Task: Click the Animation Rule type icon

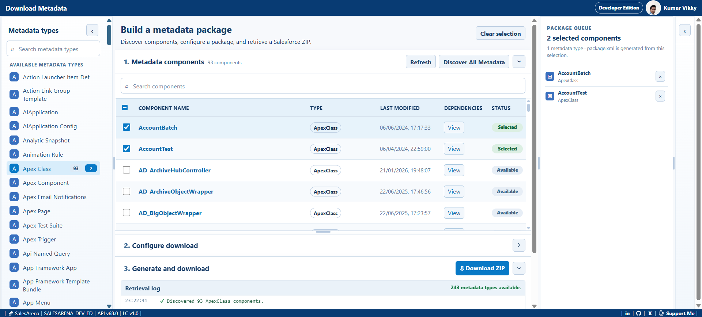Action: pos(14,154)
